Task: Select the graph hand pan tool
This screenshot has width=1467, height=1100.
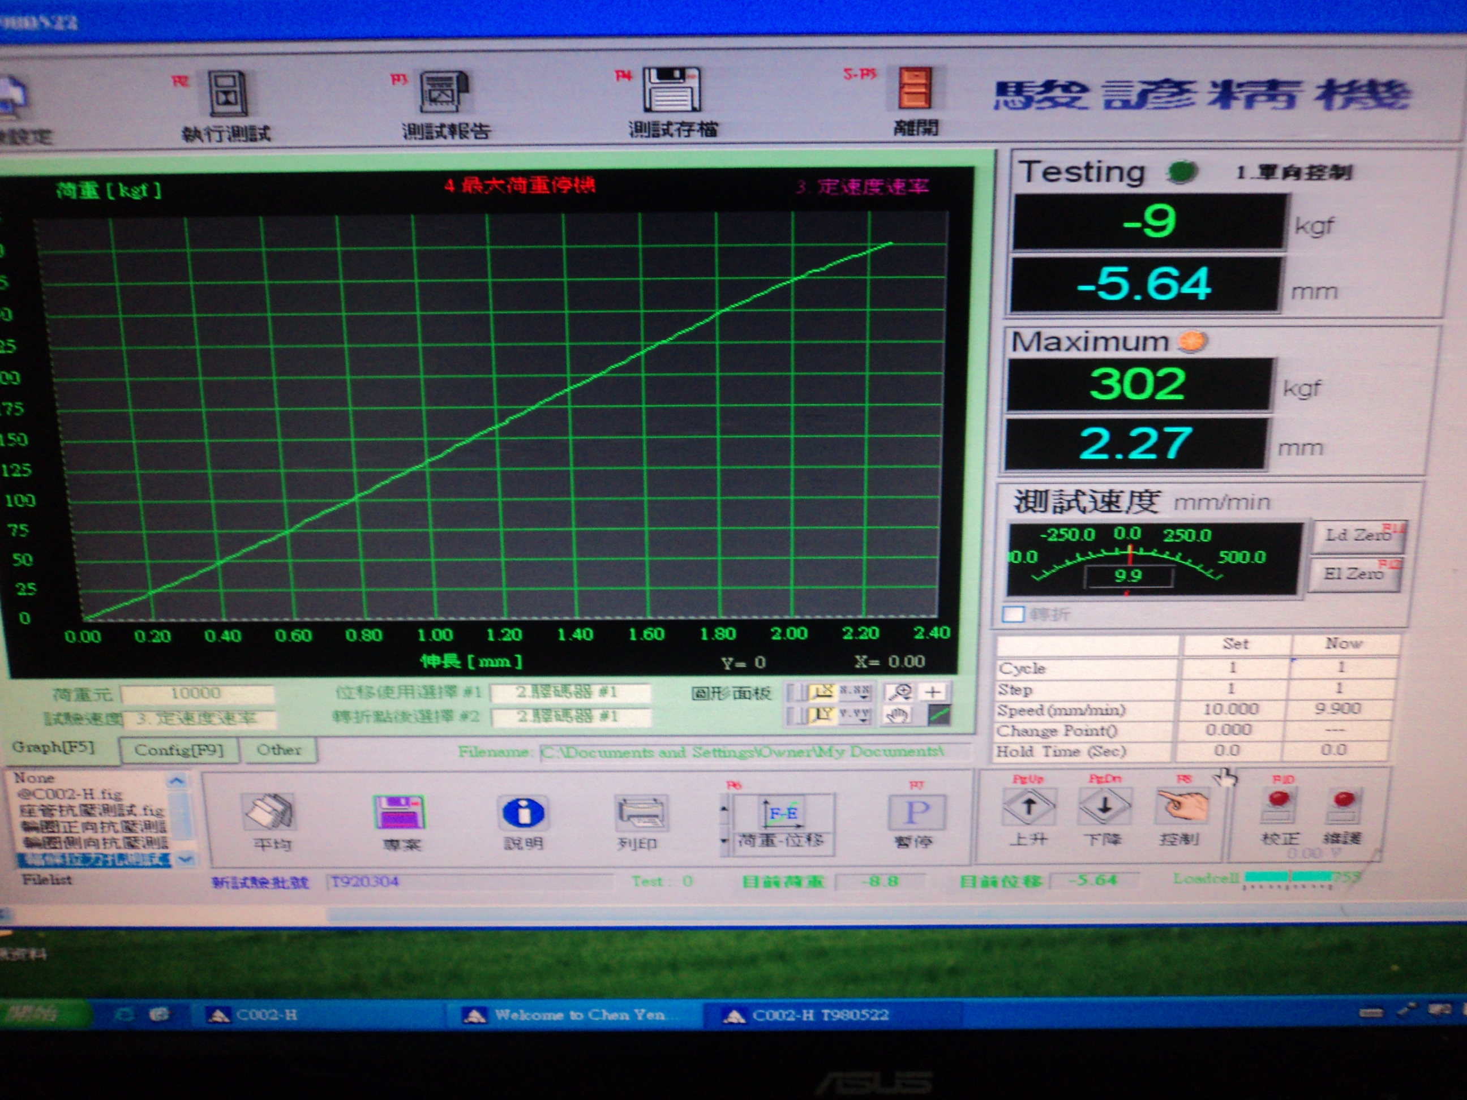Action: [x=897, y=715]
